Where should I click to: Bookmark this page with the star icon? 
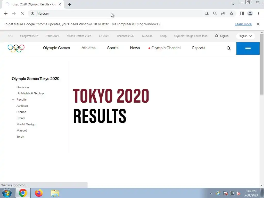coord(232,13)
